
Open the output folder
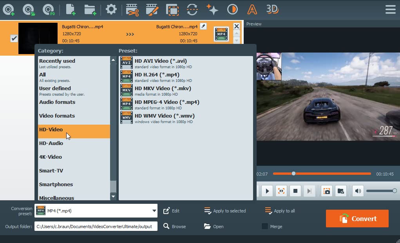click(214, 227)
